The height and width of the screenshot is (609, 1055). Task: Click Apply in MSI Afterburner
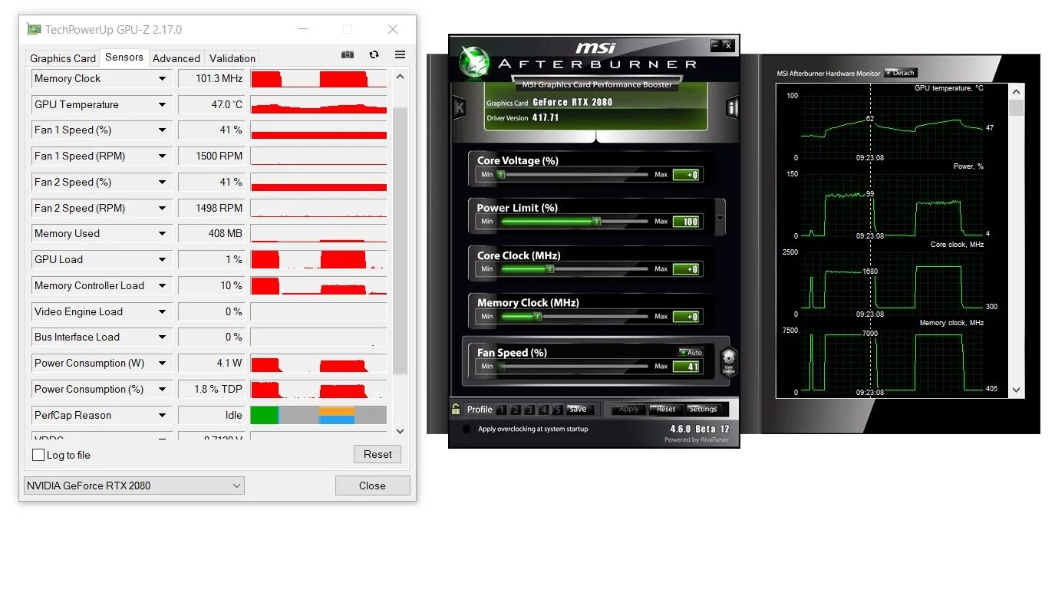point(629,410)
